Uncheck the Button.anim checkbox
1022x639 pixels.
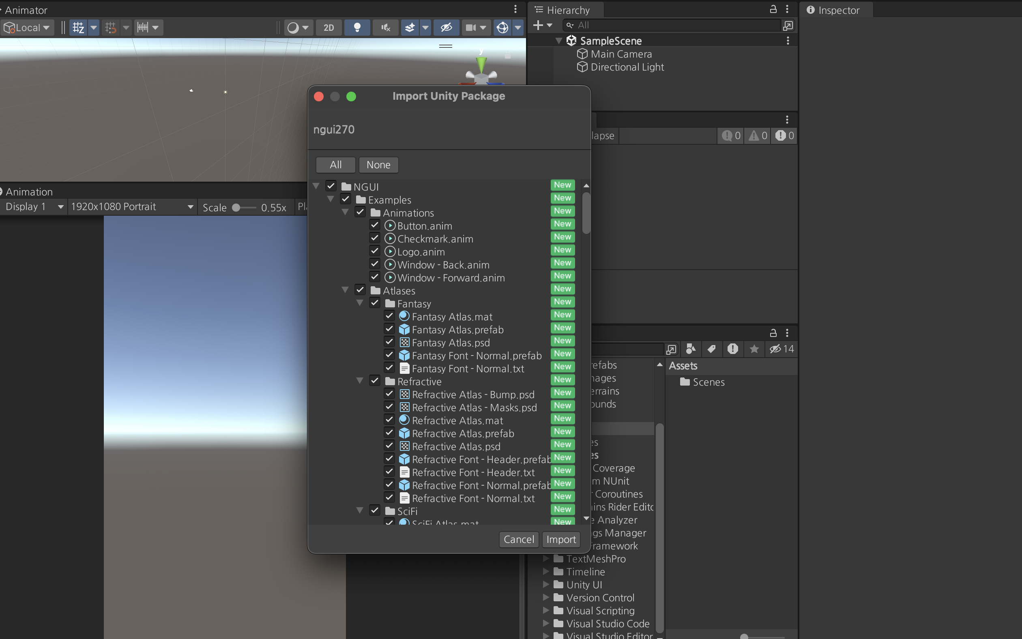(x=374, y=225)
